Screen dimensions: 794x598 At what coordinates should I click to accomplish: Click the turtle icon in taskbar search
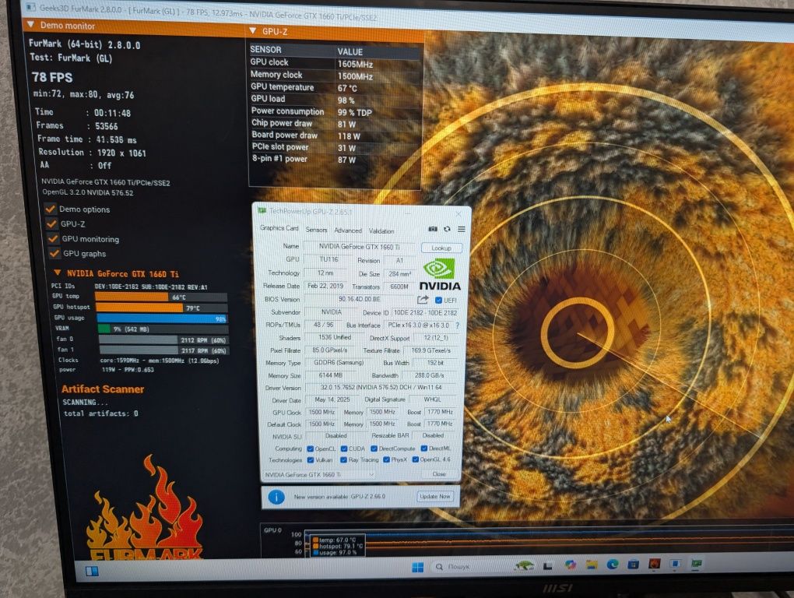pyautogui.click(x=524, y=565)
